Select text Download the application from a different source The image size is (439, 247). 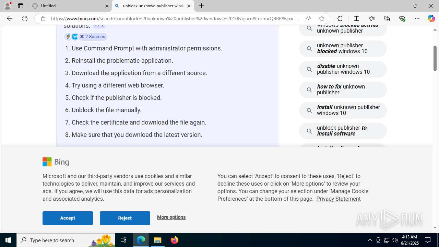click(139, 73)
